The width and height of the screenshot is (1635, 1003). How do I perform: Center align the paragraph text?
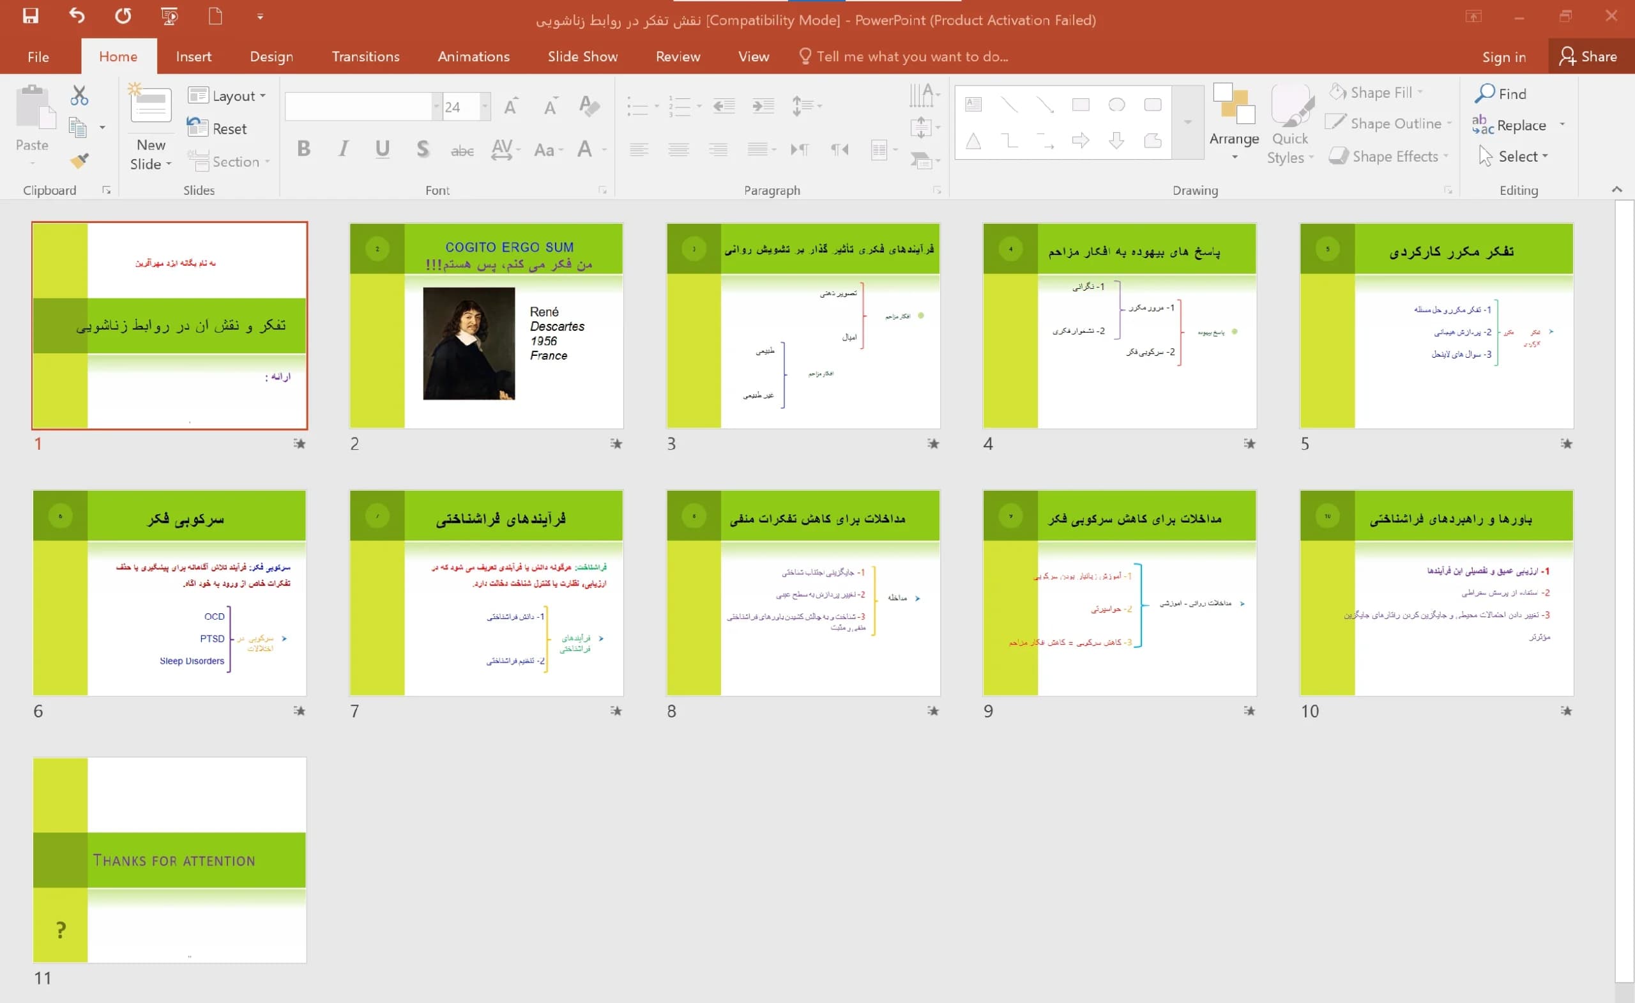coord(678,149)
